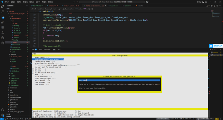Maximize the terminal panel

(x=218, y=50)
